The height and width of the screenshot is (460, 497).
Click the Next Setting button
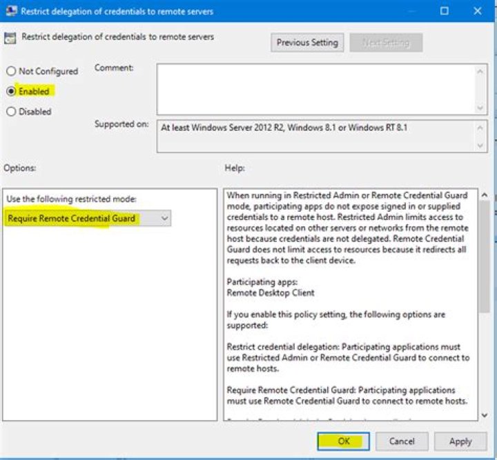(386, 43)
